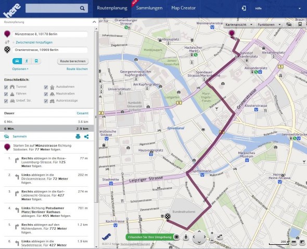Toggle the Autoreisezüge checkbox
Viewport: 307px width, 249px height.
pos(46,101)
